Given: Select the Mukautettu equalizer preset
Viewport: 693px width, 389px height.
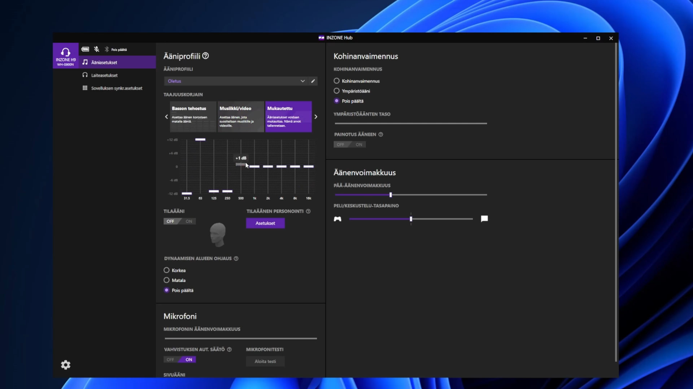Looking at the screenshot, I should tap(288, 117).
